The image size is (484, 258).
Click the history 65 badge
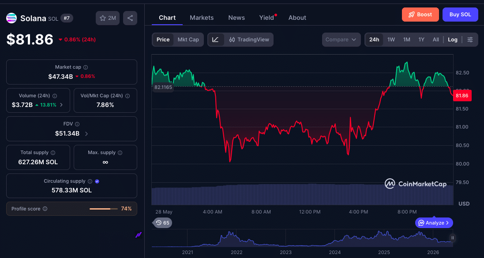(x=162, y=223)
